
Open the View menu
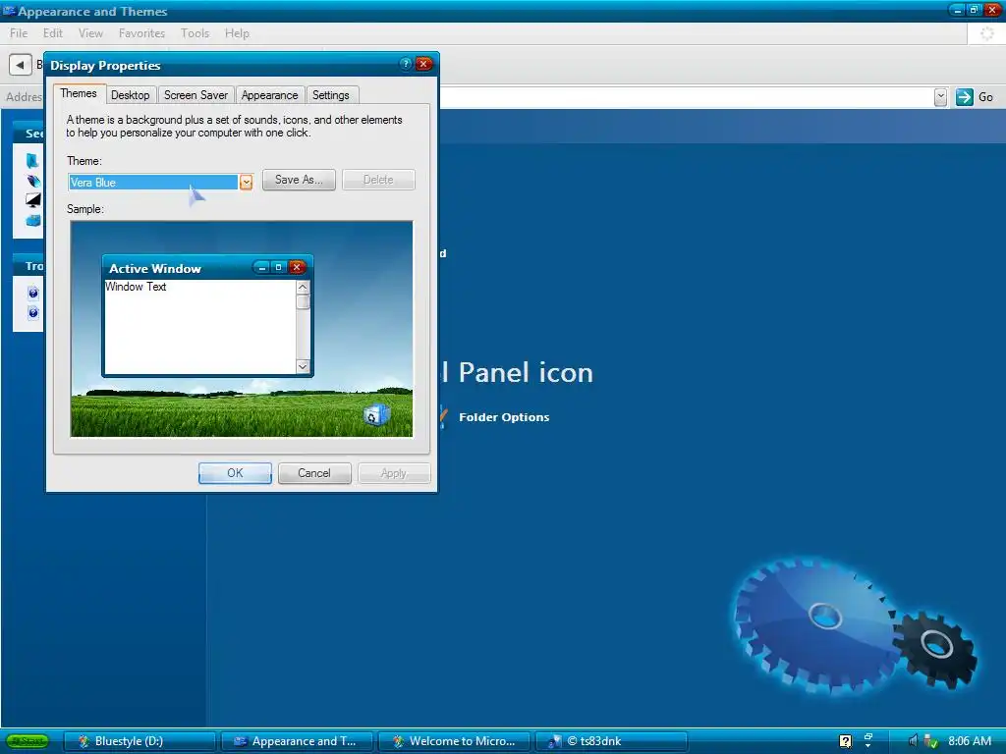tap(90, 33)
